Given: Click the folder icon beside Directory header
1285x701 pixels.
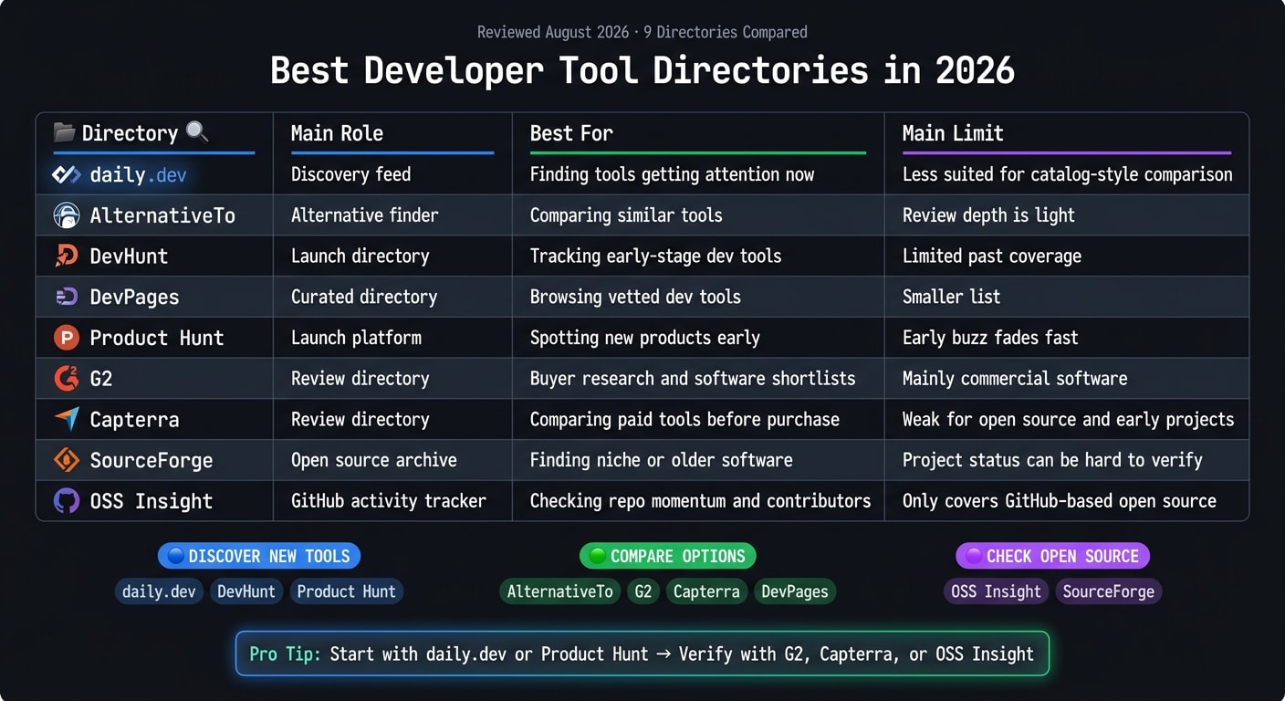Looking at the screenshot, I should click(x=64, y=132).
